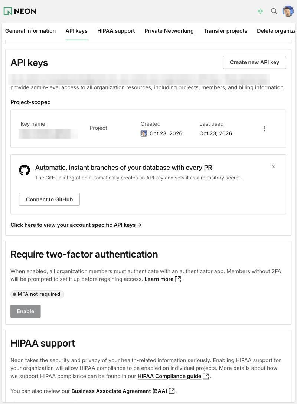Select the Delete organization tab
297x404 pixels.
[x=276, y=31]
